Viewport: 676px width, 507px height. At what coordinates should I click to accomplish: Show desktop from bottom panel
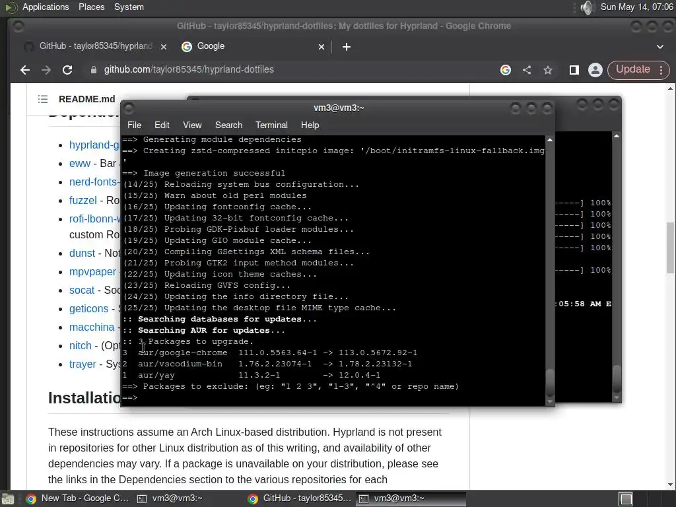coord(7,499)
